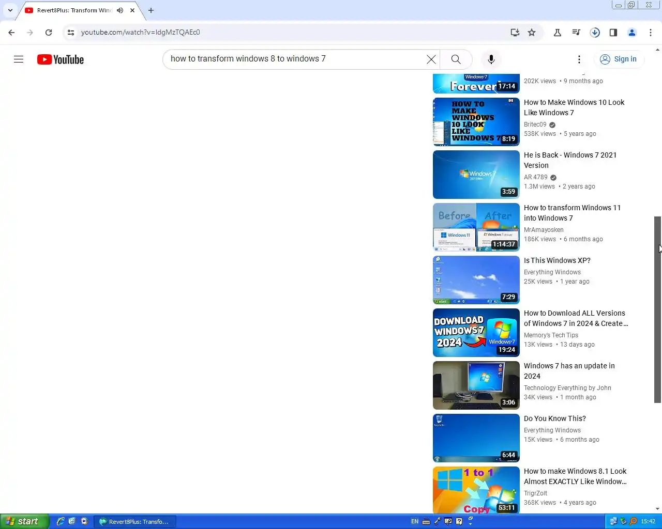Clear the search query with the X

click(431, 59)
